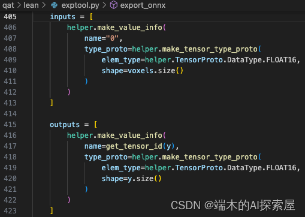
Task: Click elem_type parameter on line 419
Action: [121, 168]
